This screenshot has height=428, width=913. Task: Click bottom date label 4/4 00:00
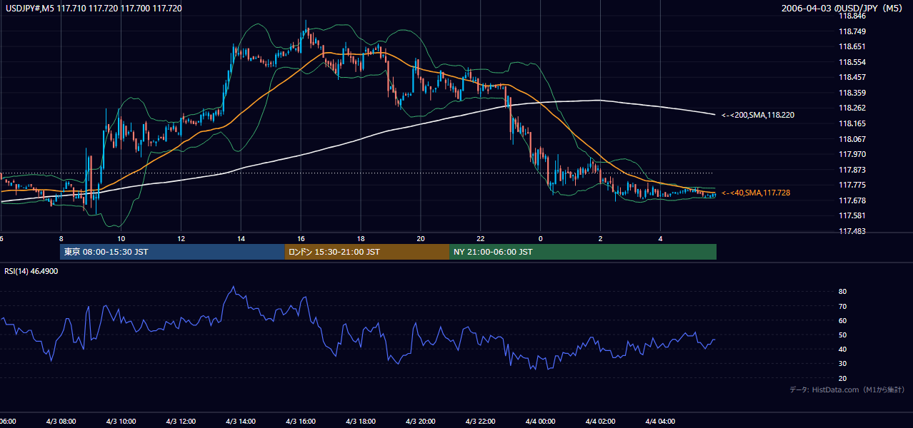[541, 421]
